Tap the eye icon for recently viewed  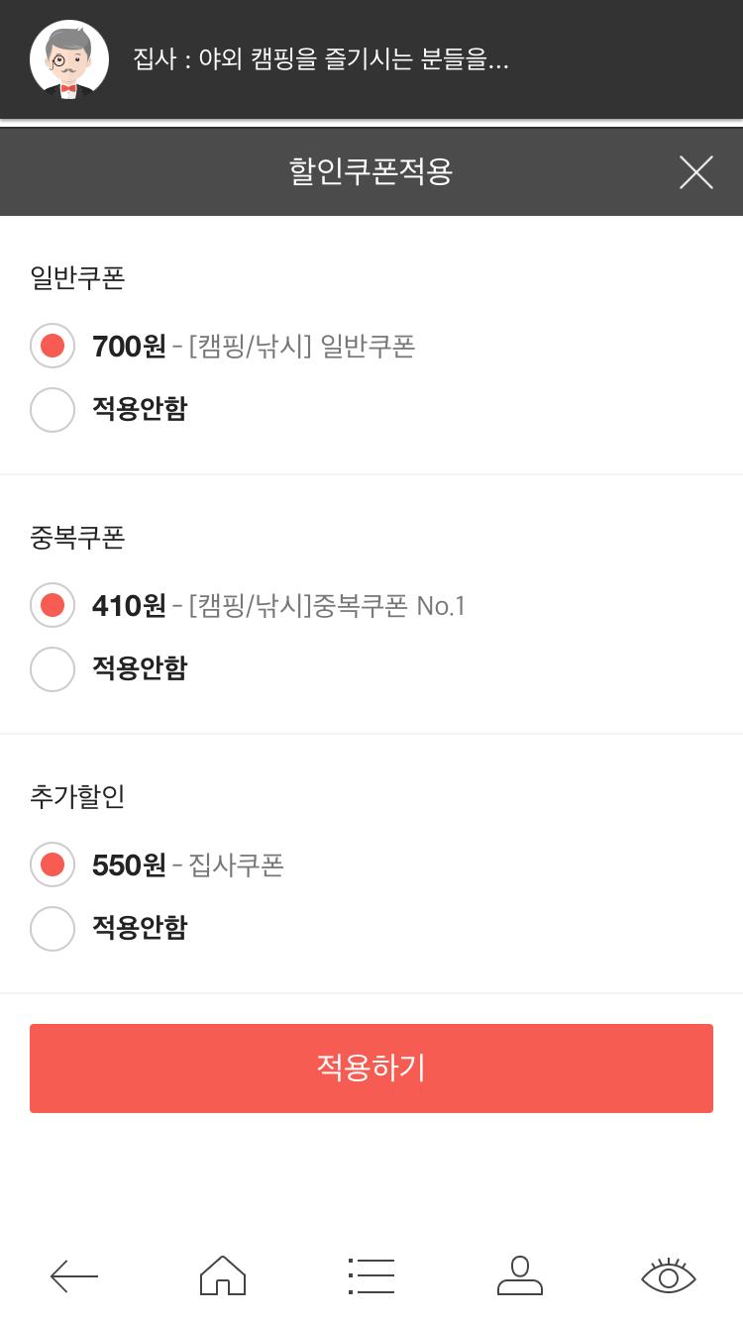669,1275
